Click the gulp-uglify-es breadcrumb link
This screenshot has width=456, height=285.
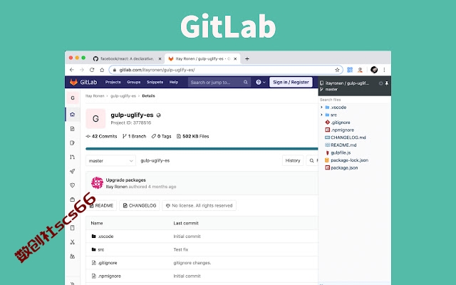[123, 96]
